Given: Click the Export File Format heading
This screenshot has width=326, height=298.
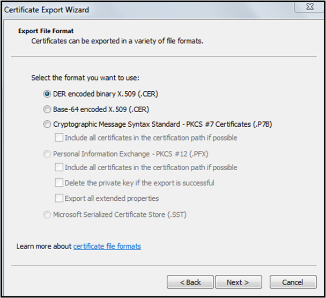Looking at the screenshot, I should [x=46, y=31].
